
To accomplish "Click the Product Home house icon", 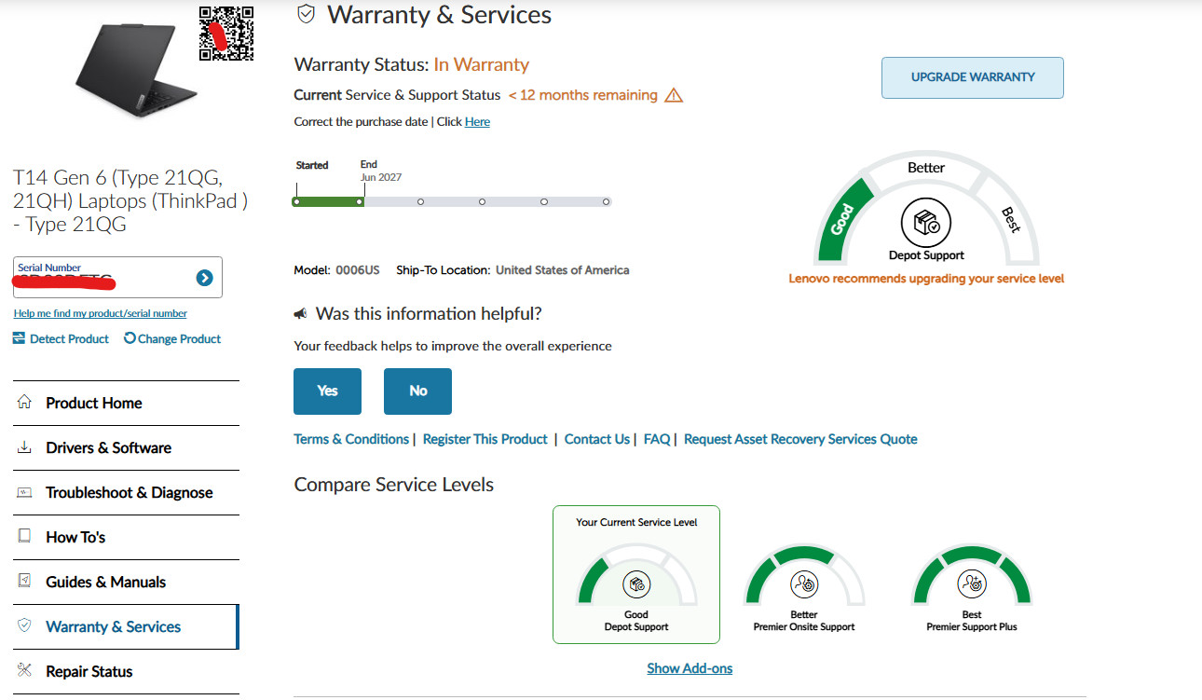I will 24,403.
